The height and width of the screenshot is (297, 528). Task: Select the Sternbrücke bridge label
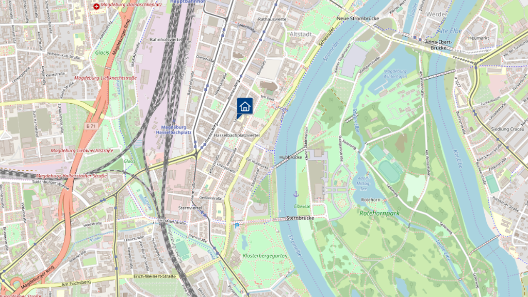(301, 218)
